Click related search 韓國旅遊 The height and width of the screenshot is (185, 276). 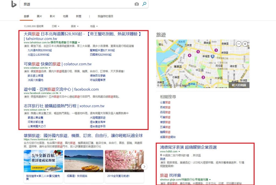pyautogui.click(x=165, y=132)
